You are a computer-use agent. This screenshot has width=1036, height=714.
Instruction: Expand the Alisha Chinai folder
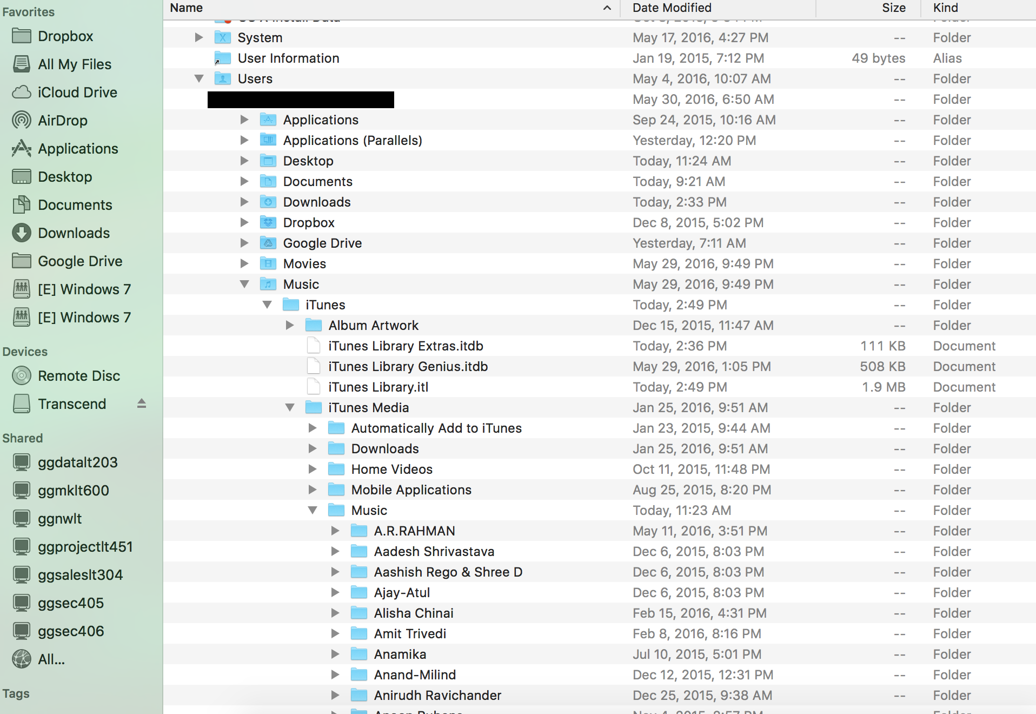[x=335, y=613]
